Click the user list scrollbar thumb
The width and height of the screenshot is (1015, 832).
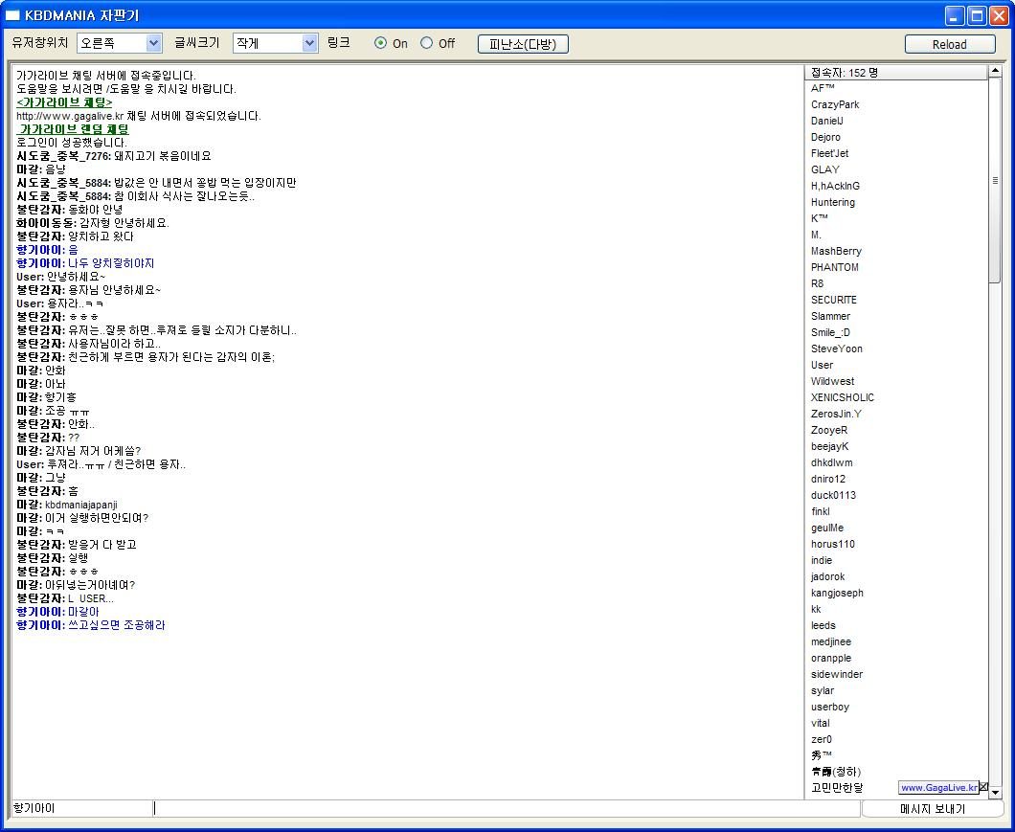pyautogui.click(x=995, y=181)
